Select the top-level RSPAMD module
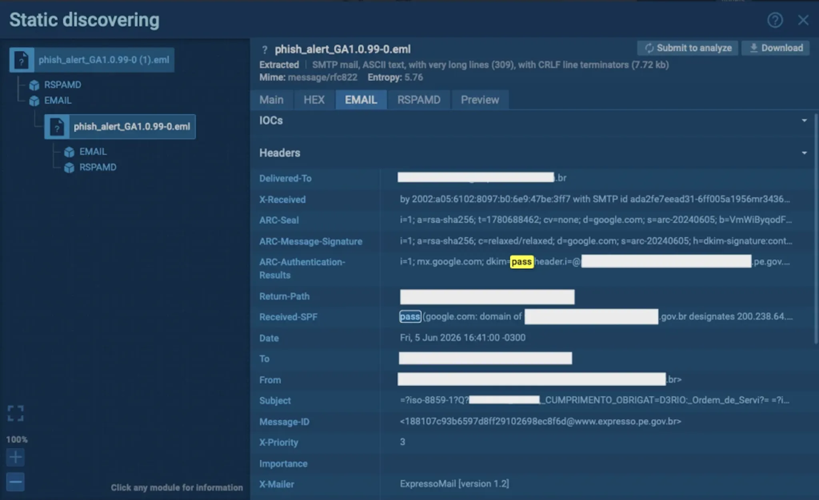819x500 pixels. (62, 85)
